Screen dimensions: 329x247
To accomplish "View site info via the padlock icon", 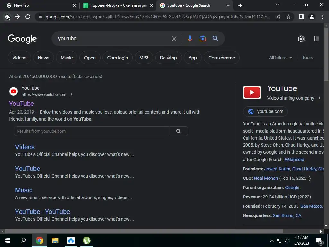I will pyautogui.click(x=40, y=17).
